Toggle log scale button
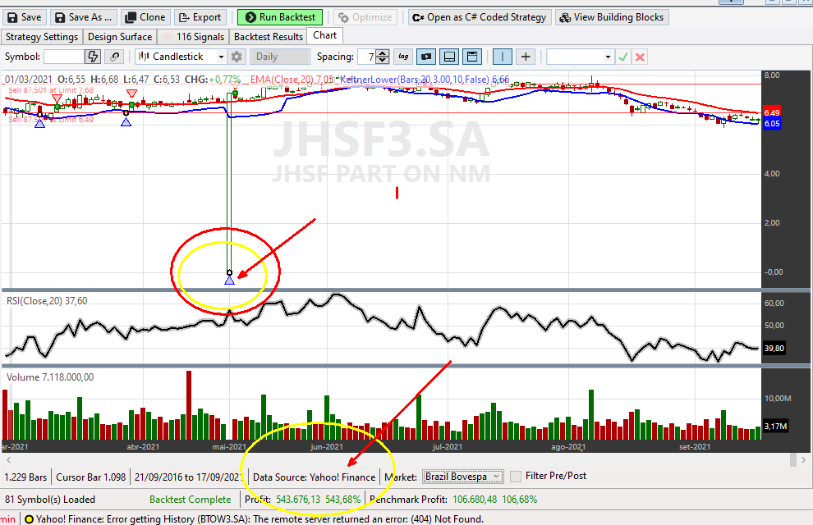Image resolution: width=813 pixels, height=525 pixels. [403, 57]
